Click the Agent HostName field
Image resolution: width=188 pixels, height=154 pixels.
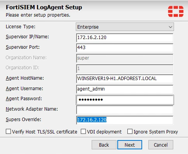point(125,79)
